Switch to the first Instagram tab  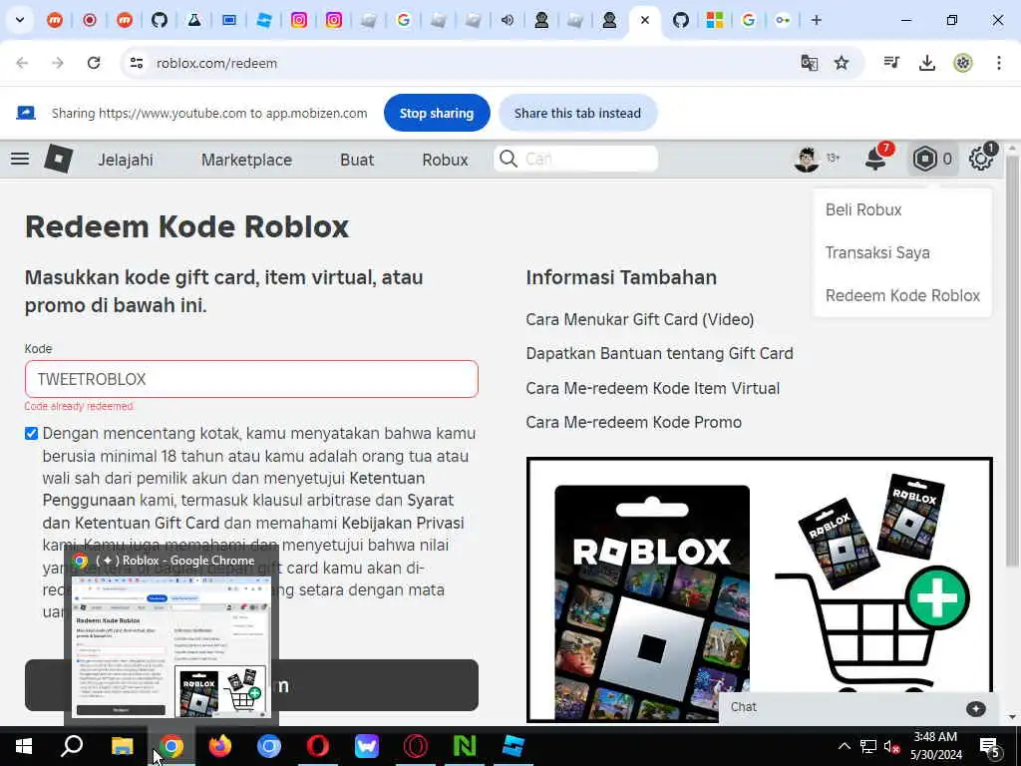coord(299,20)
